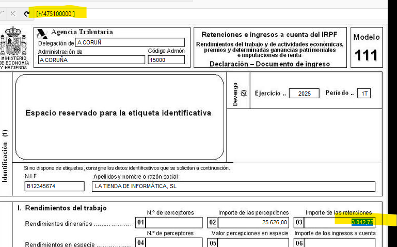This screenshot has width=397, height=247.
Task: Click the redo arrow icon beside formula bar
Action: click(x=27, y=13)
